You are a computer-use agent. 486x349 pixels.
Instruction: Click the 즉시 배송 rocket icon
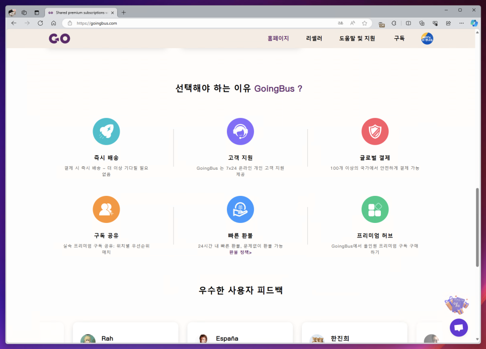(106, 132)
